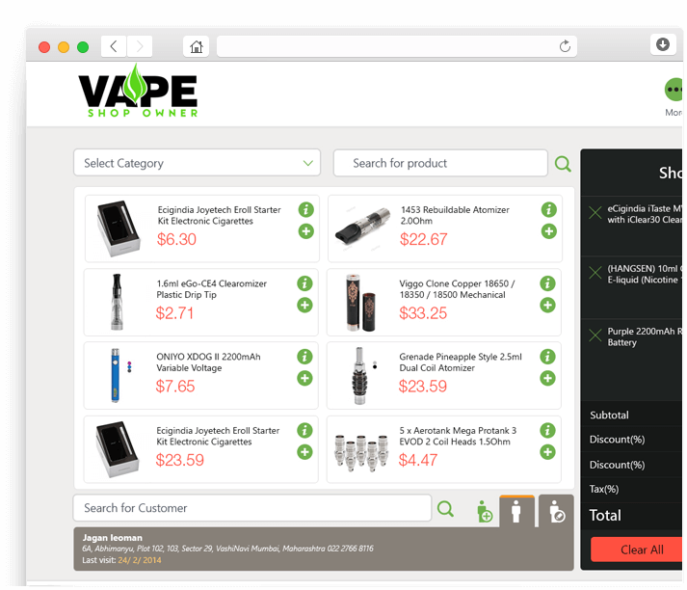Viewport: 687px width, 590px height.
Task: Show info for Viggo Clone Copper 18650
Action: pyautogui.click(x=547, y=283)
